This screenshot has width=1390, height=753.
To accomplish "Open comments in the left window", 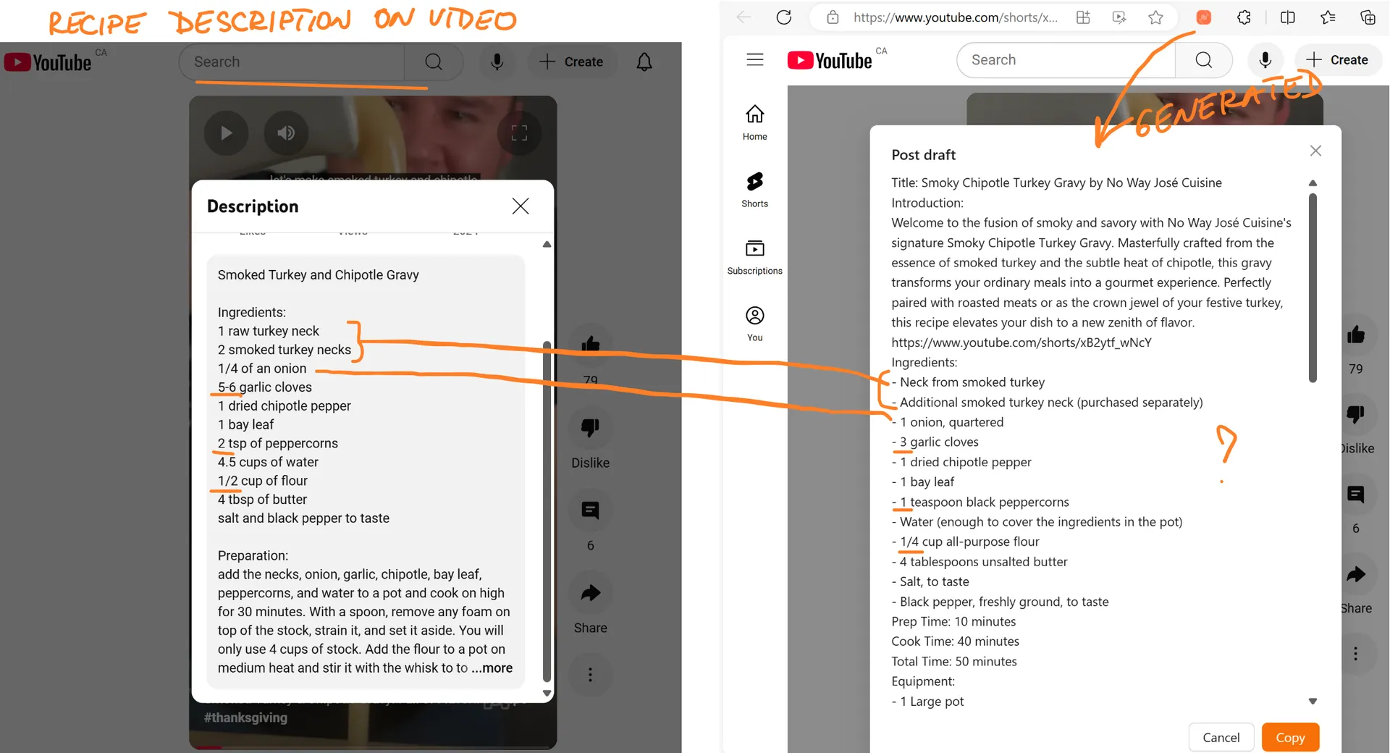I will click(x=591, y=510).
